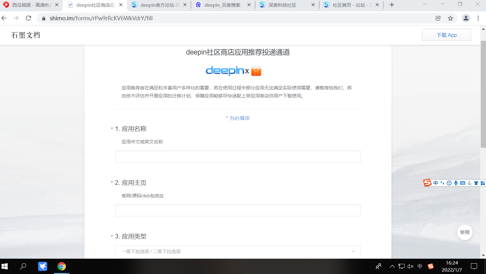Click the deepin logo image
This screenshot has width=486, height=274.
tap(225, 71)
